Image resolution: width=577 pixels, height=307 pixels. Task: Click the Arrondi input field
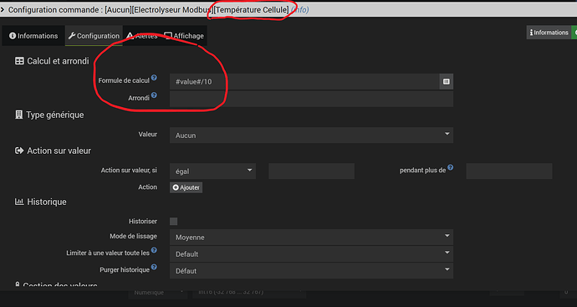pyautogui.click(x=311, y=99)
